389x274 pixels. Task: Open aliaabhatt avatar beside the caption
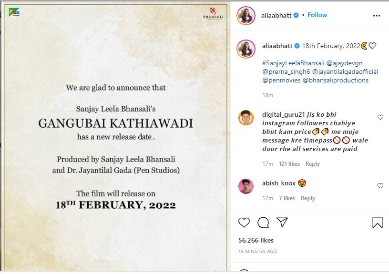[x=246, y=49]
